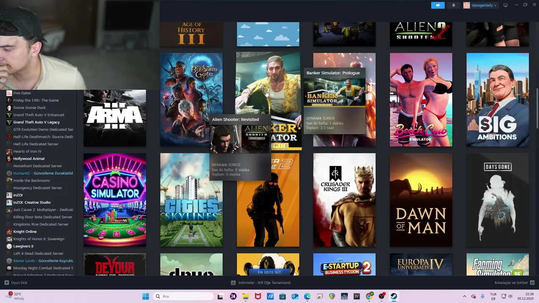The width and height of the screenshot is (539, 303).
Task: Open the weather widget showing 22°C
Action: point(15,296)
